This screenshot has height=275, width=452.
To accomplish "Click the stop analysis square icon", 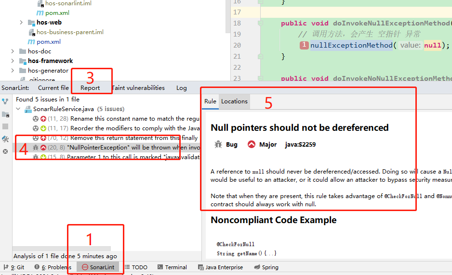I will coord(5,126).
